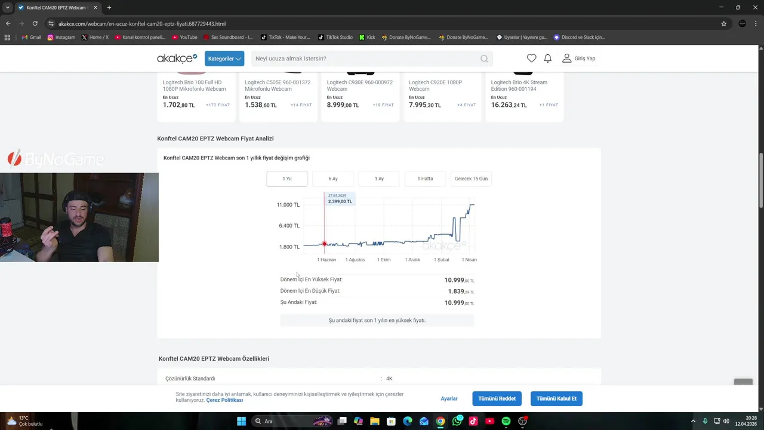The width and height of the screenshot is (764, 430).
Task: Open the Gmail bookmark
Action: [32, 37]
